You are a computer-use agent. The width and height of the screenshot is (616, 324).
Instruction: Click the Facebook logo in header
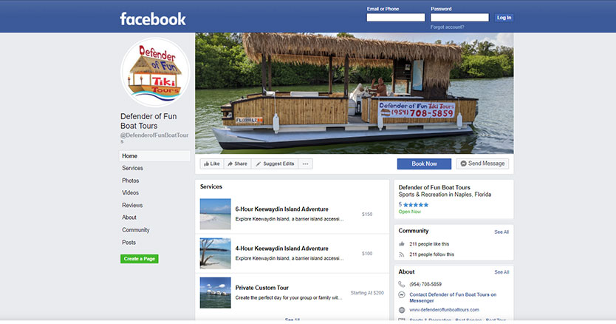click(153, 18)
